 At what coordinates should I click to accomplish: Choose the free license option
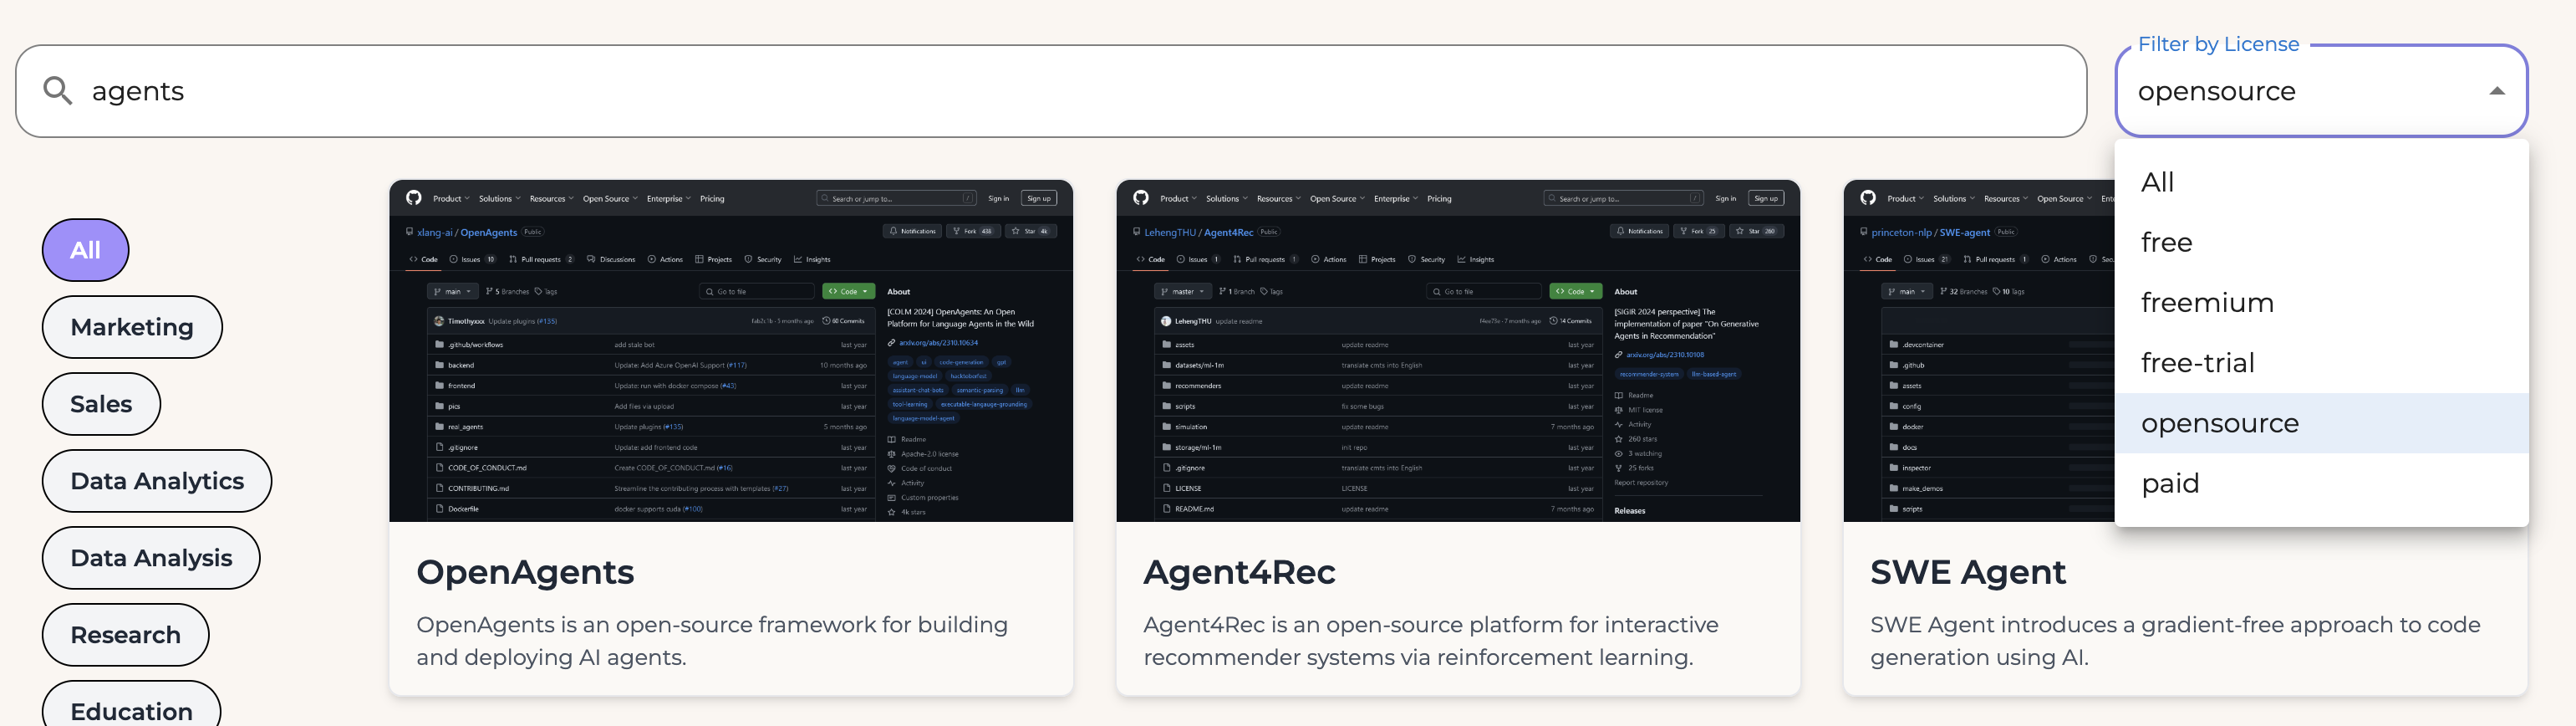pos(2321,243)
